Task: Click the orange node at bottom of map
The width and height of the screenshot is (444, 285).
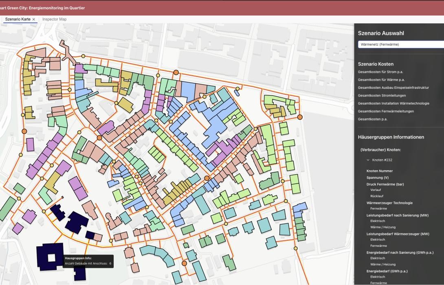Action: coord(184,263)
